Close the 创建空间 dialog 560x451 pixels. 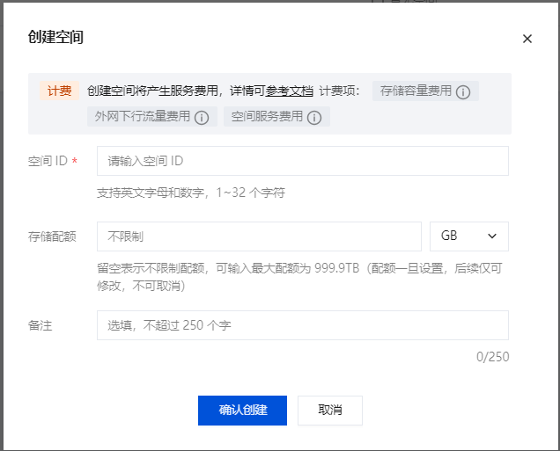(527, 39)
